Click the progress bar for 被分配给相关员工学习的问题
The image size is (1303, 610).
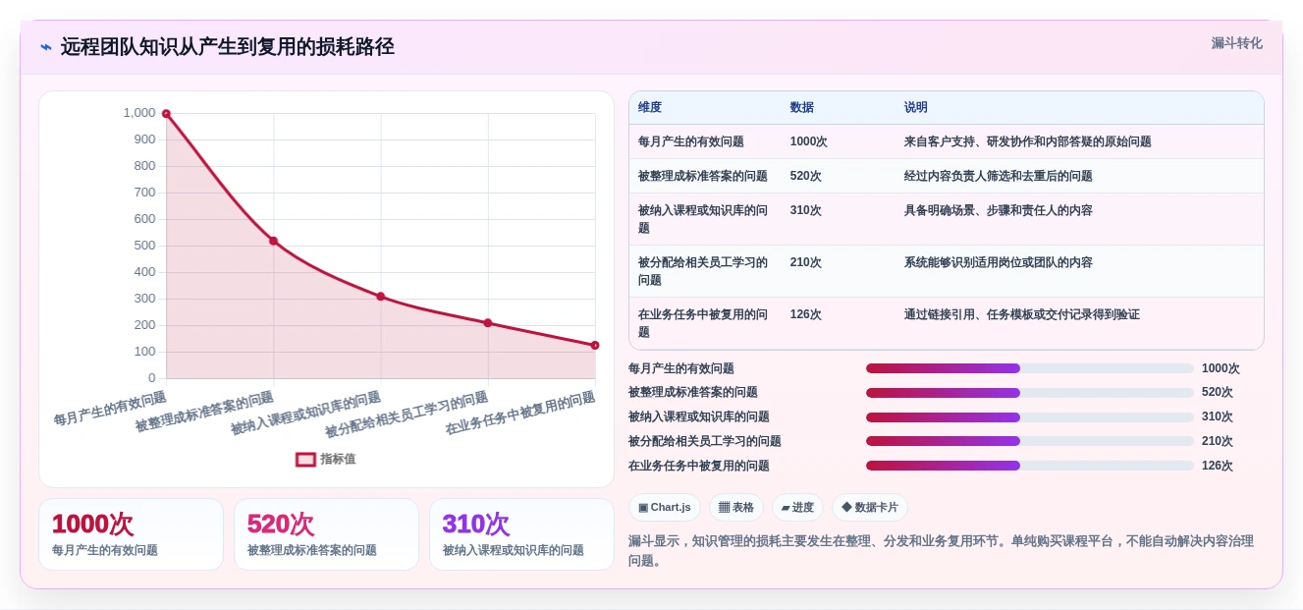[1030, 442]
